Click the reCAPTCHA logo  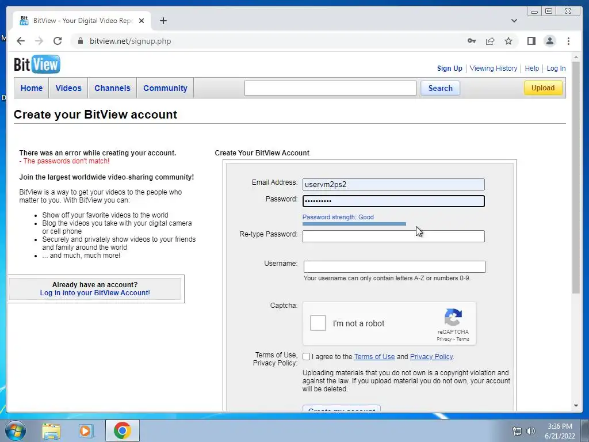click(453, 318)
